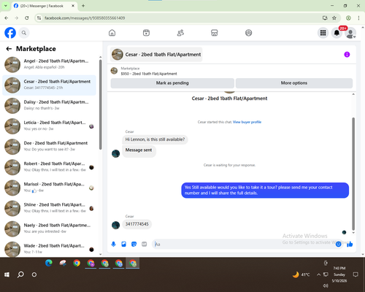Open the Groups profile circle icon
The width and height of the screenshot is (365, 292).
pos(248,33)
